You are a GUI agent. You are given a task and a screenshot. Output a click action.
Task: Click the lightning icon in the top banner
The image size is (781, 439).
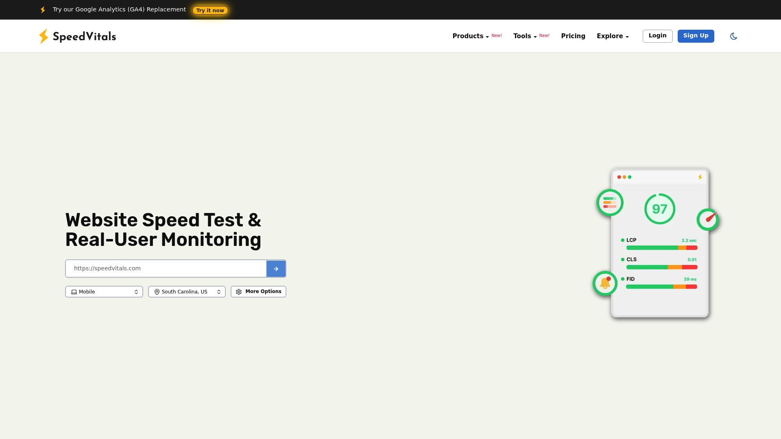point(43,9)
